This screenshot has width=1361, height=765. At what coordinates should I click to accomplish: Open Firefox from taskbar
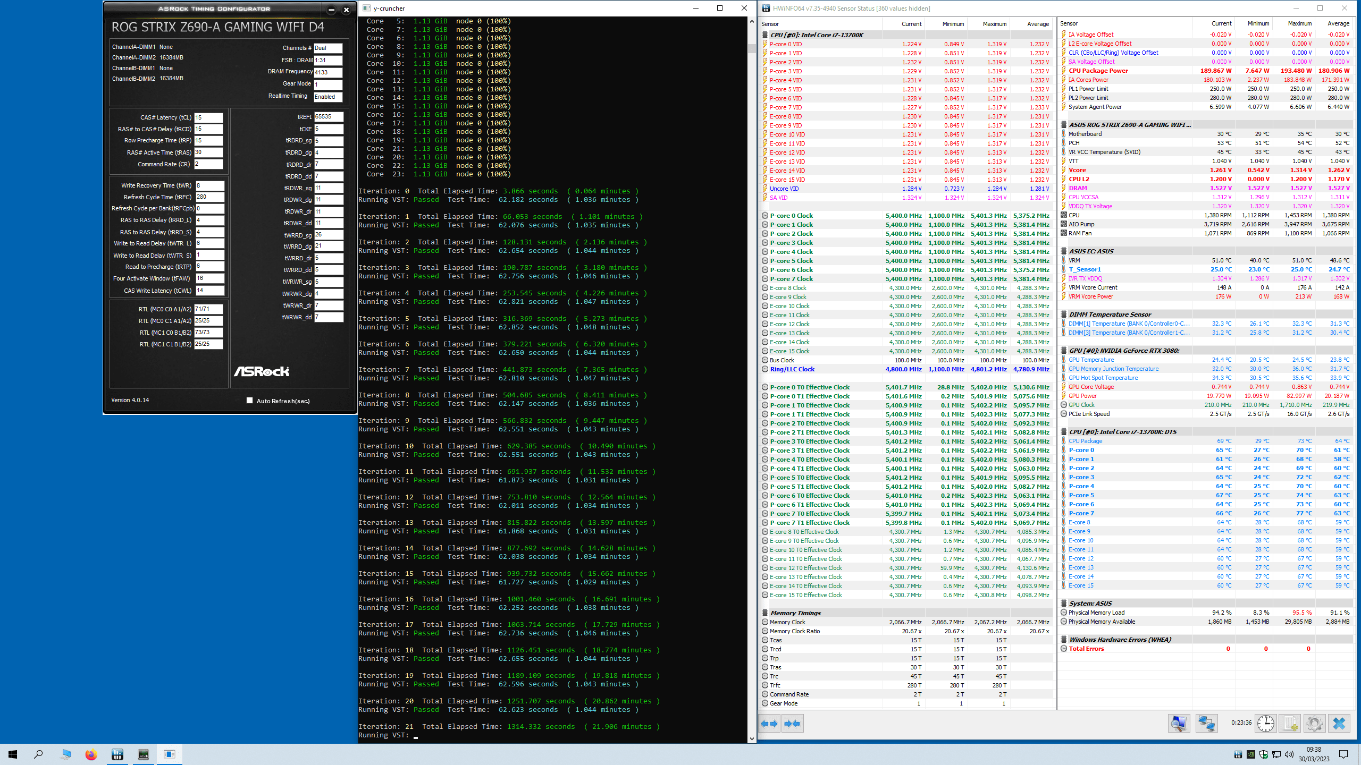(x=91, y=754)
